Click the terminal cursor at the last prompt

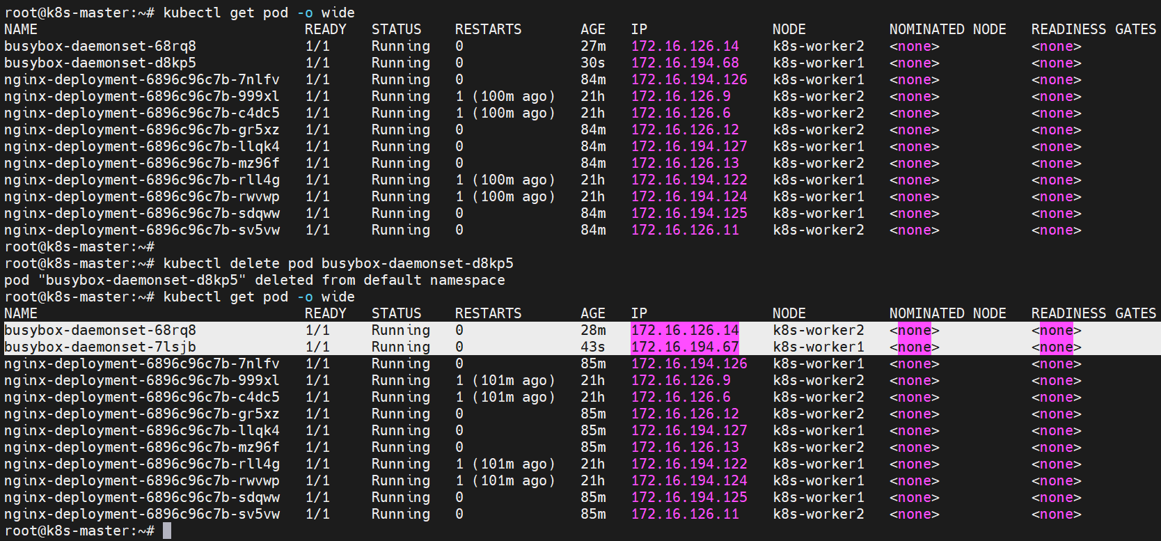click(167, 531)
